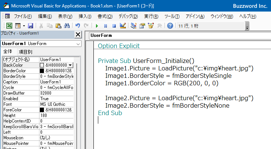Click the Redo arrow icon
Viewport: 271px width, 149px height.
click(86, 26)
